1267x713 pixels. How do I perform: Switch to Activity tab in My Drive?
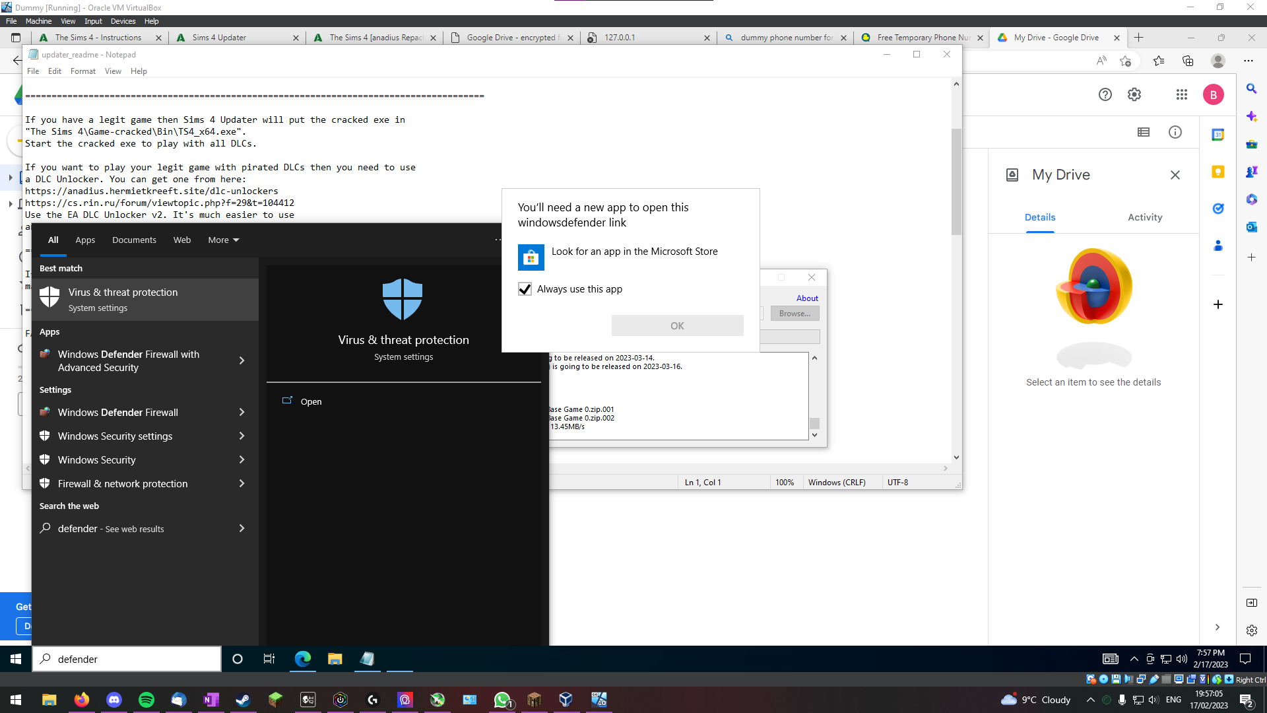[x=1144, y=217]
